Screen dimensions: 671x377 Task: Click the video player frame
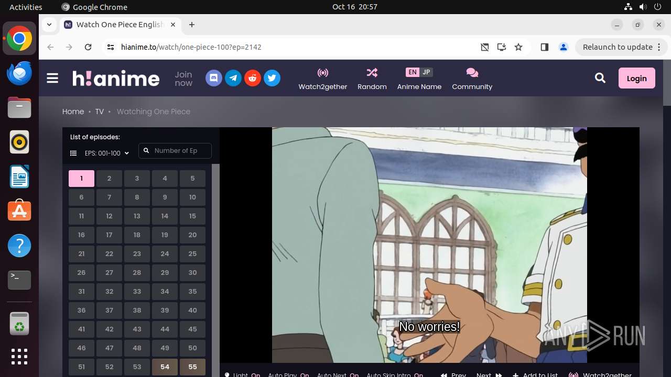429,245
